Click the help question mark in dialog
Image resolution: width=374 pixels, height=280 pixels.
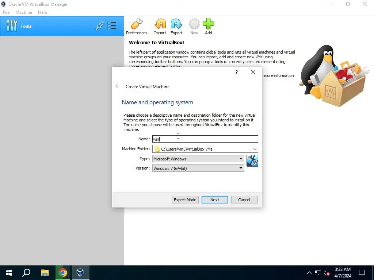pos(237,72)
